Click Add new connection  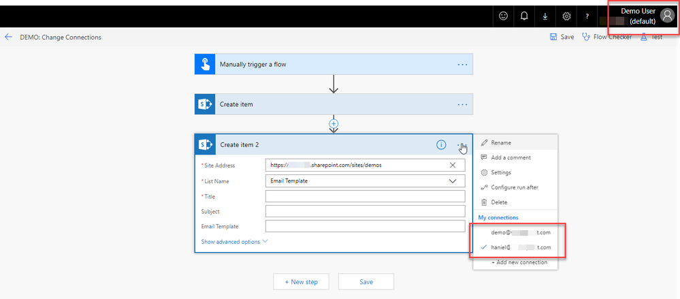(519, 262)
